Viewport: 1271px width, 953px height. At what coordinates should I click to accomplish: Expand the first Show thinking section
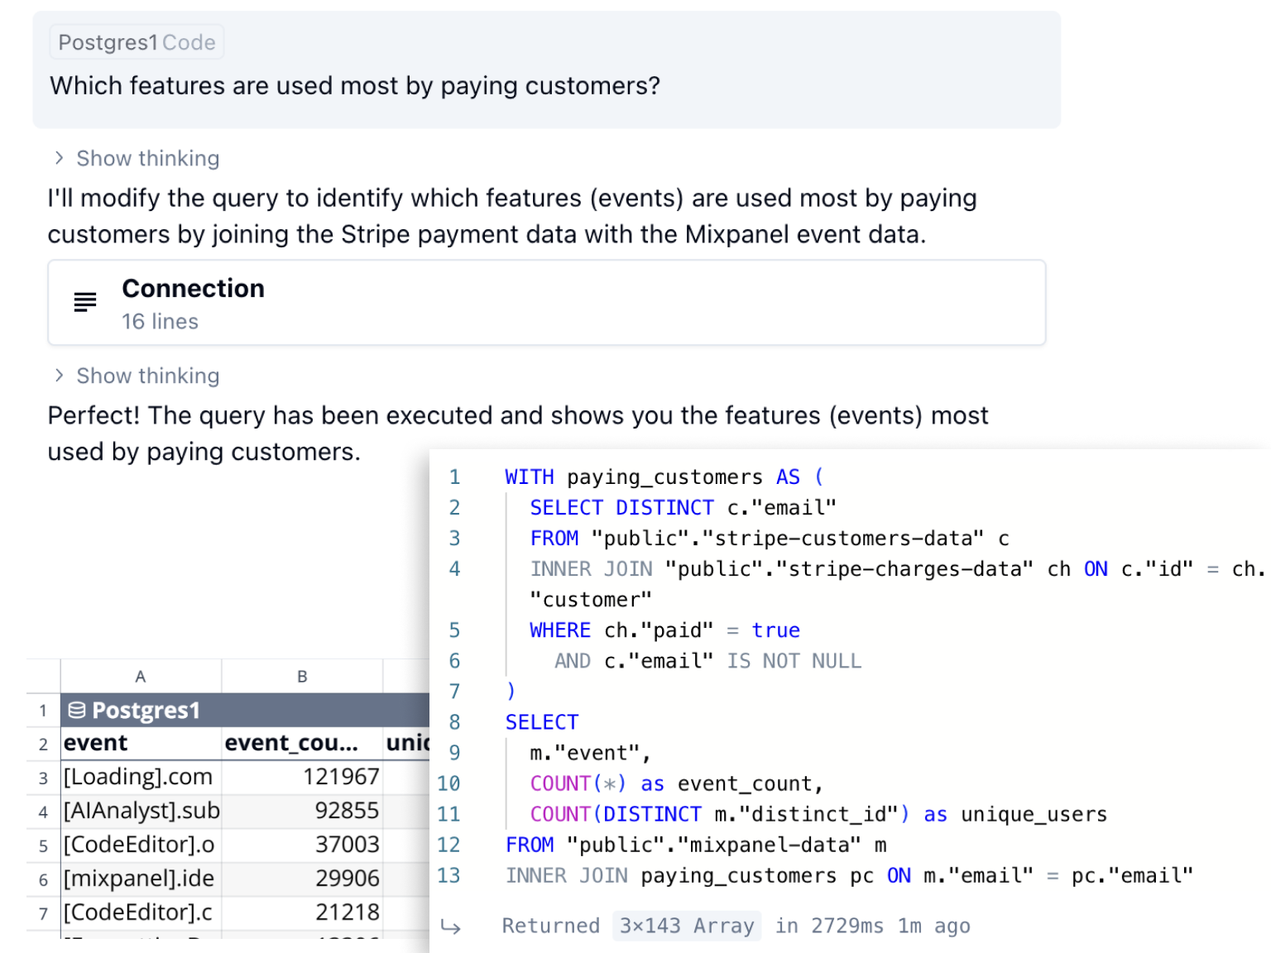[x=146, y=158]
